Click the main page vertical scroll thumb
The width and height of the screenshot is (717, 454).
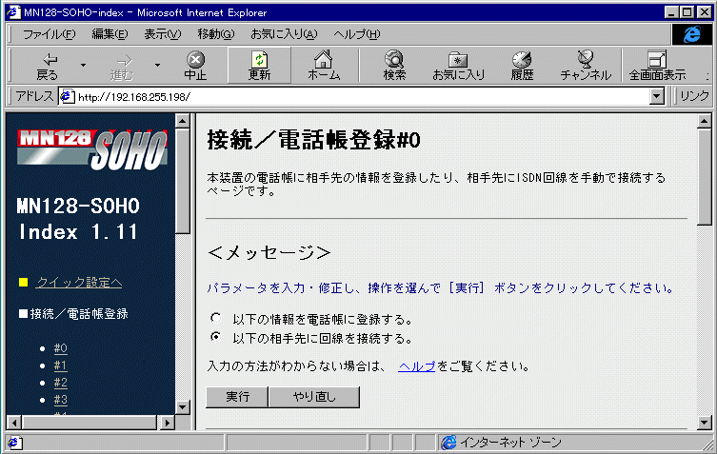coord(705,176)
